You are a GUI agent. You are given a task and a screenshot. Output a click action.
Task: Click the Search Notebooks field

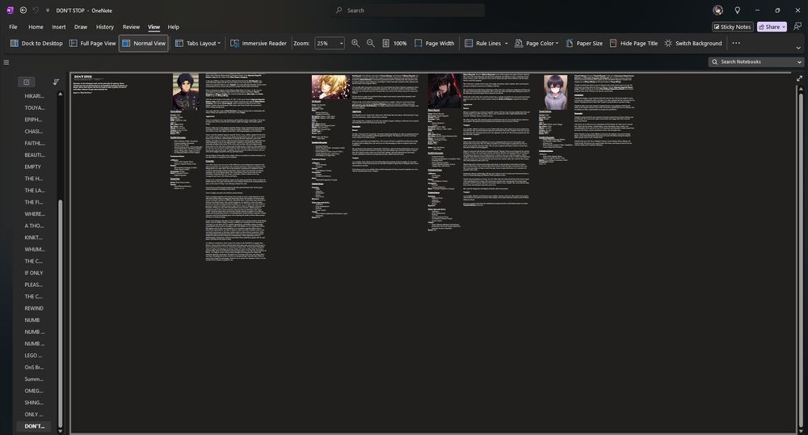pyautogui.click(x=751, y=61)
